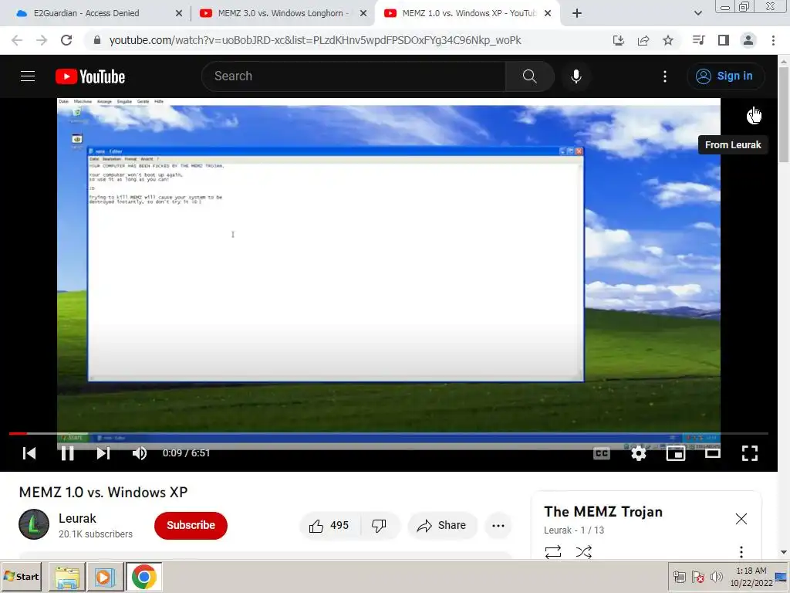This screenshot has width=790, height=593.
Task: Click the address bar URL
Action: (315, 40)
